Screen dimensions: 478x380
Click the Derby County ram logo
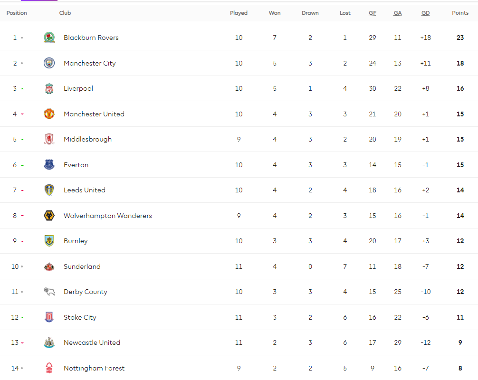[49, 292]
